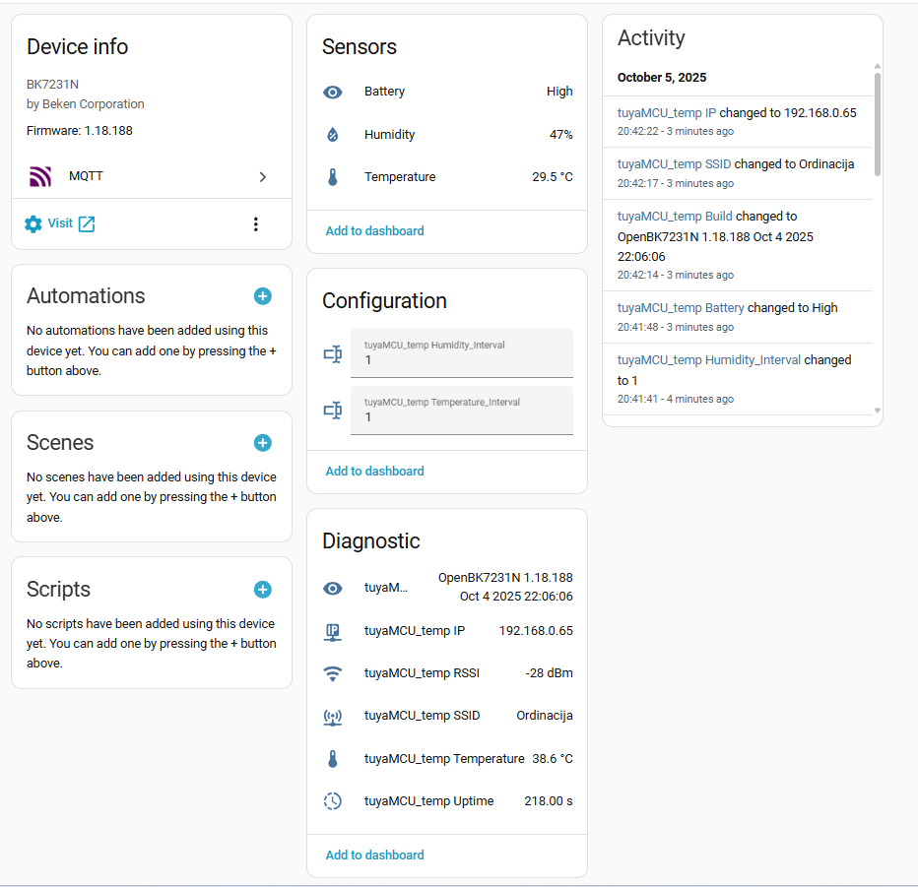Add a new script with plus icon

pyautogui.click(x=263, y=590)
